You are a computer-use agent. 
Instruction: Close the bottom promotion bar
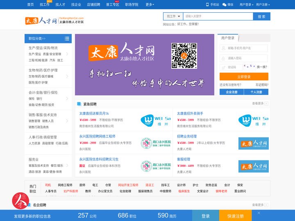[x=259, y=213]
